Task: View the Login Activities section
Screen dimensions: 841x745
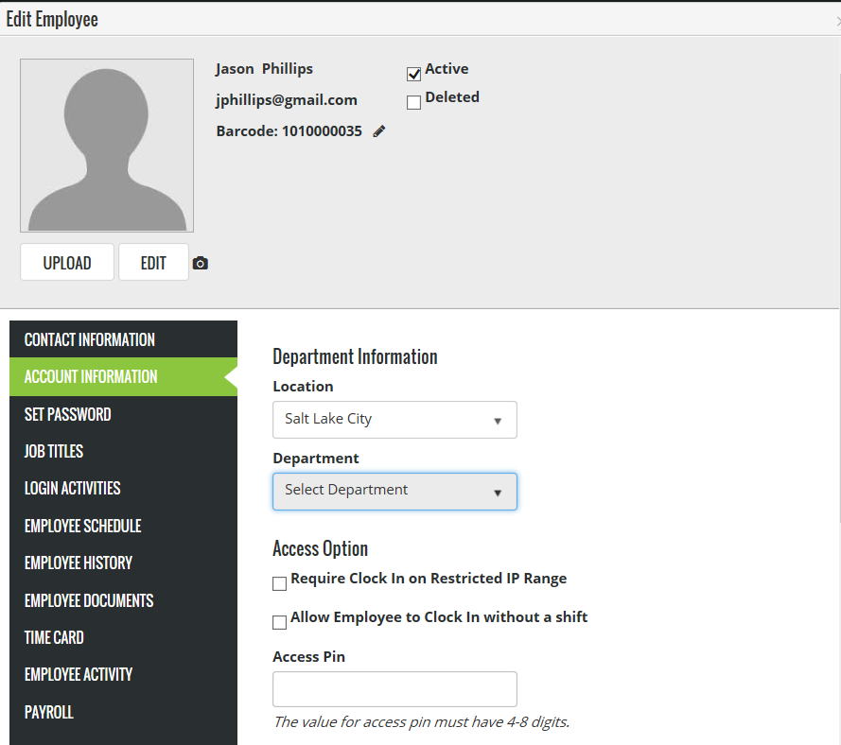Action: coord(73,489)
